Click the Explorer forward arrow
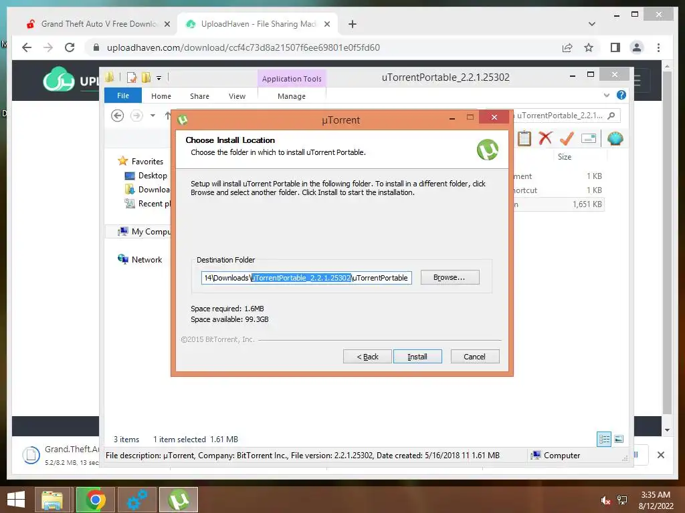This screenshot has height=513, width=685. [136, 116]
